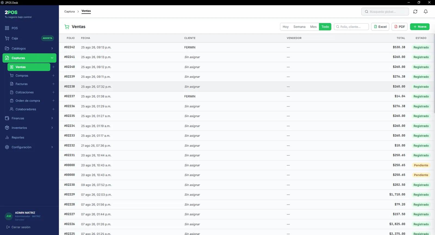Expand the Configuración menu chevron
The height and width of the screenshot is (235, 435).
[x=52, y=147]
